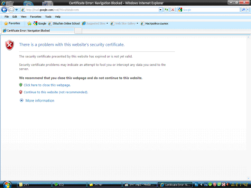
Task: Click the Favorites star button
Action: pos(12,23)
